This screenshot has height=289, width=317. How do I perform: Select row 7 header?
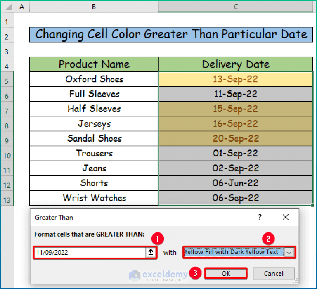(7, 109)
